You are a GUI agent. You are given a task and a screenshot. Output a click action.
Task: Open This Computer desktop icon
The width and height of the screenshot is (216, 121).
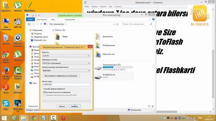(x=6, y=24)
